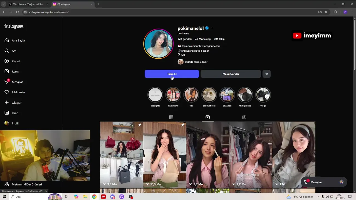356x200 pixels.
Task: View the 6,2 Mn takipçi list
Action: 202,39
